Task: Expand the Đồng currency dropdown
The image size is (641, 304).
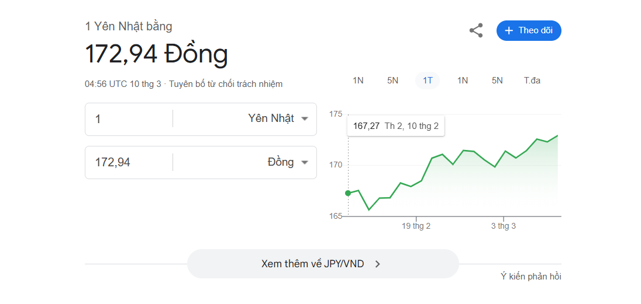Action: pyautogui.click(x=287, y=162)
